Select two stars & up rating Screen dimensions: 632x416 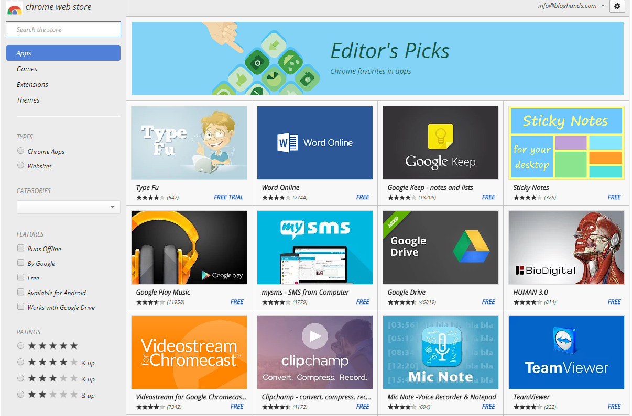click(x=21, y=395)
